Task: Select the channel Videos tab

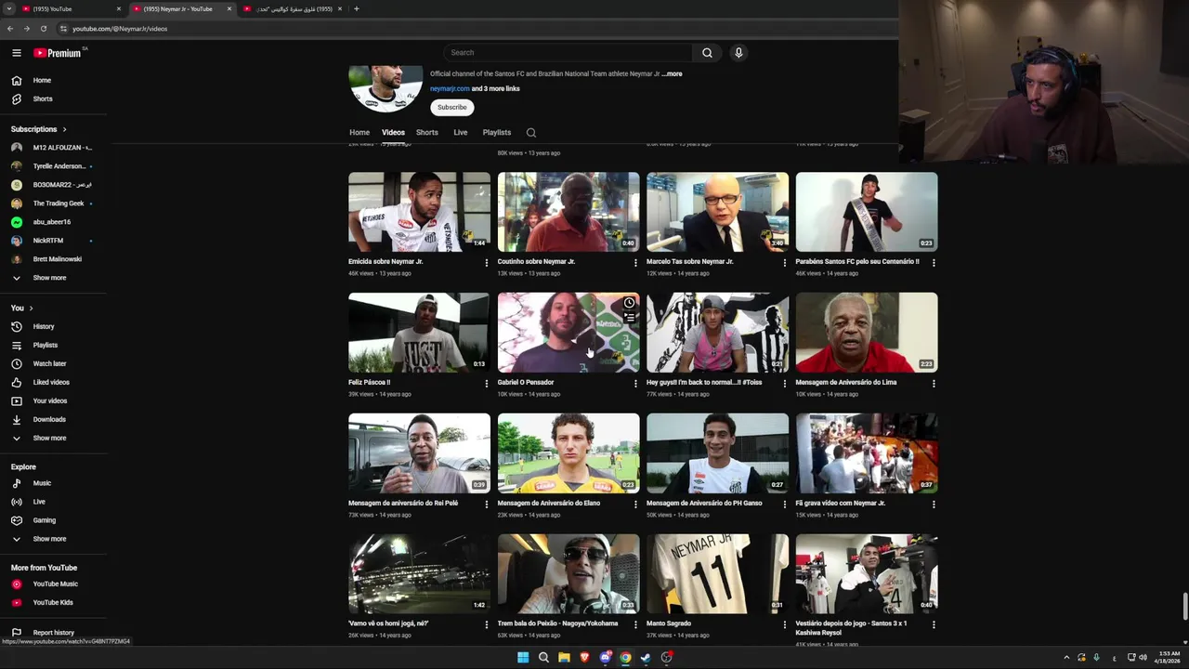Action: tap(393, 133)
